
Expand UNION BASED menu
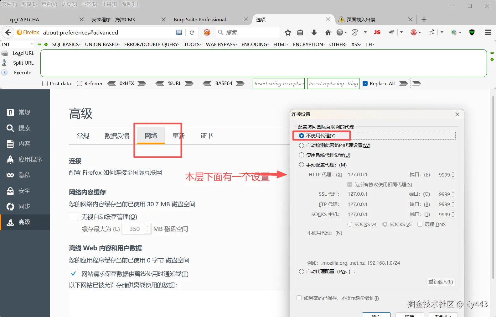click(x=102, y=44)
